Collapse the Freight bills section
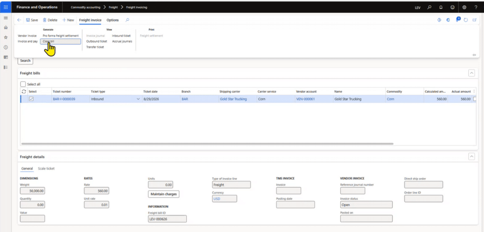The width and height of the screenshot is (484, 232). pos(471,73)
